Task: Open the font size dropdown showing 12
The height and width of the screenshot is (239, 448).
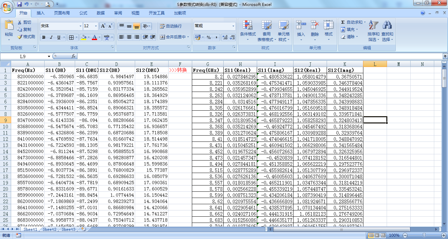Action: [x=96, y=26]
